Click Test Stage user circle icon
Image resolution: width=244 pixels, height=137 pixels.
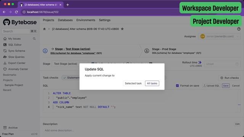(x=45, y=51)
